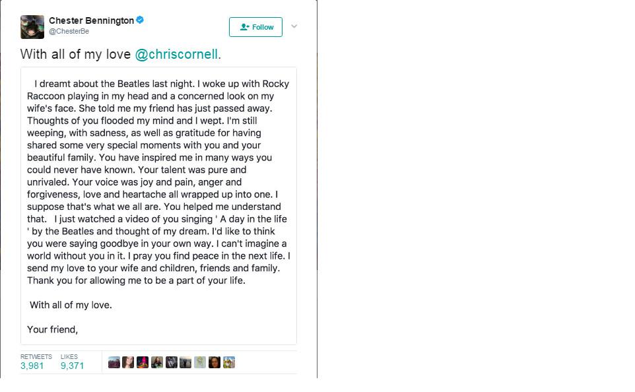Expand the tweet options chevron menu
Image resolution: width=635 pixels, height=392 pixels.
point(294,26)
